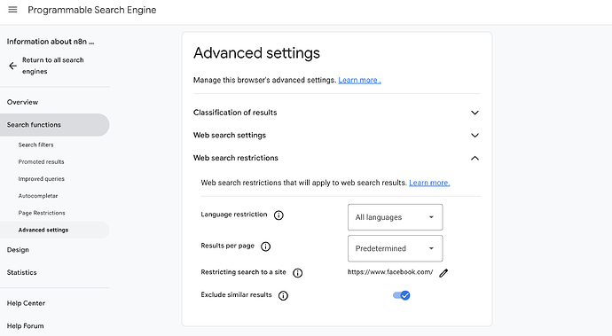Open the Predetermined results per page dropdown
Image resolution: width=612 pixels, height=336 pixels.
(x=395, y=248)
